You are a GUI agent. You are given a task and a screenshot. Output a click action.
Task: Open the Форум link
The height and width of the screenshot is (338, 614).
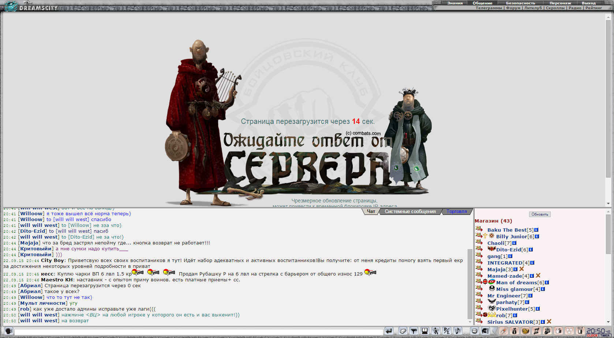tap(513, 8)
